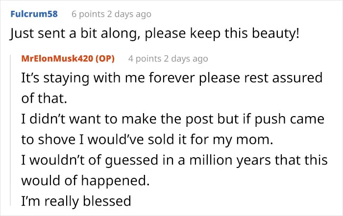
Task: Collapse the reply via vertical thread line
Action: point(10,130)
